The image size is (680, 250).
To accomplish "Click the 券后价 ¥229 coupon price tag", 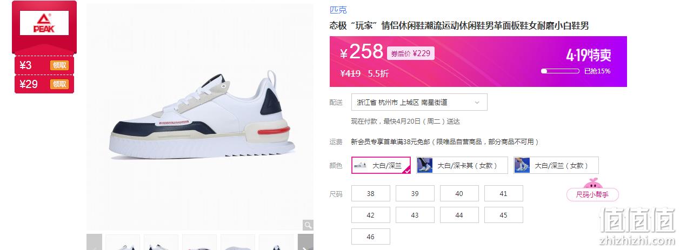I will tap(411, 53).
